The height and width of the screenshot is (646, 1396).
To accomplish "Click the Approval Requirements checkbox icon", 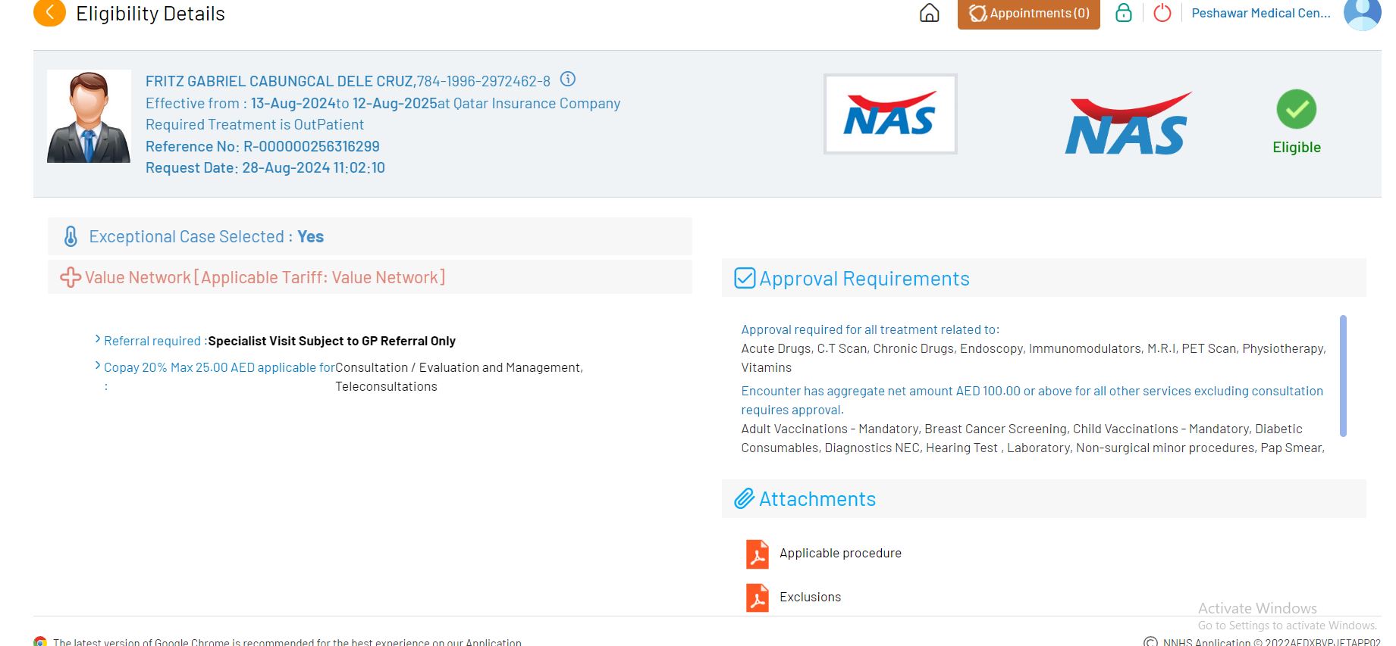I will click(x=745, y=279).
